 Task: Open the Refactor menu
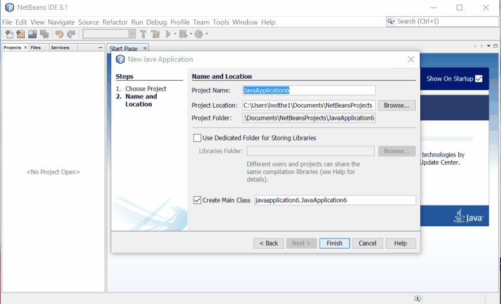115,22
